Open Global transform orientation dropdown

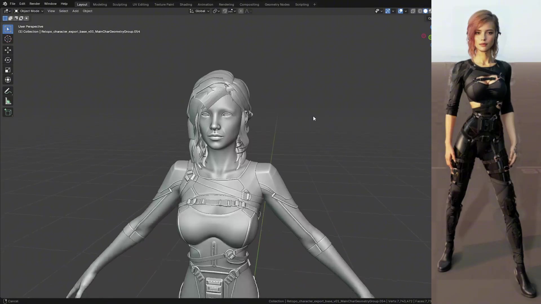point(199,11)
